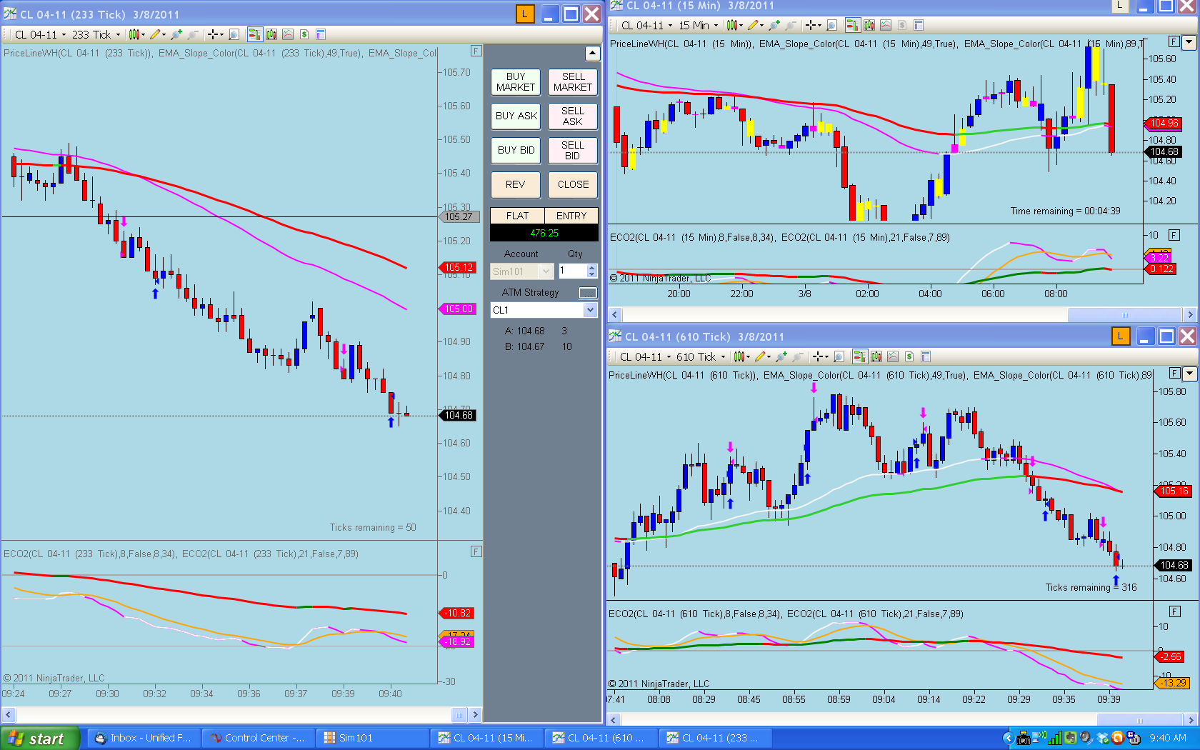Toggle F button on 15 Min price panel
1200x750 pixels.
tap(1174, 42)
